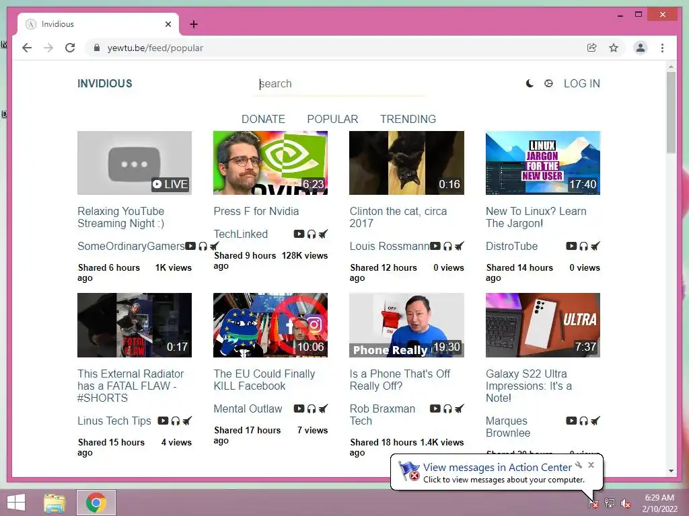Open File Explorer from taskbar
The width and height of the screenshot is (689, 516).
tap(55, 503)
